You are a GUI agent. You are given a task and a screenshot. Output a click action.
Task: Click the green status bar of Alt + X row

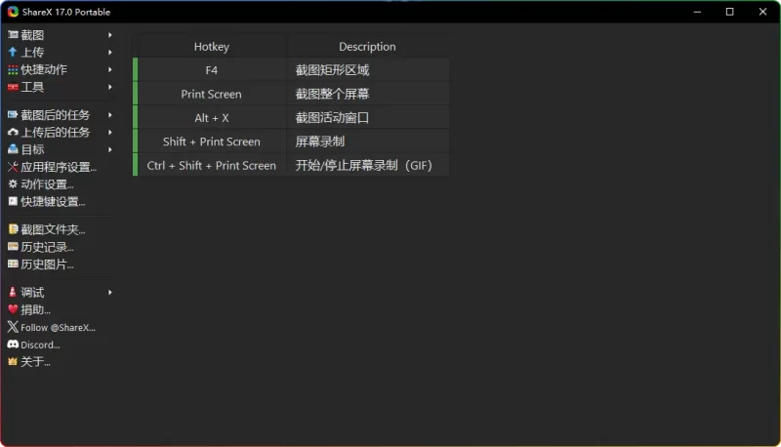(x=135, y=118)
